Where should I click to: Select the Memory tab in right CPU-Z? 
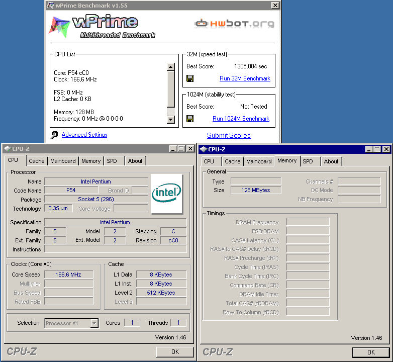pyautogui.click(x=287, y=161)
